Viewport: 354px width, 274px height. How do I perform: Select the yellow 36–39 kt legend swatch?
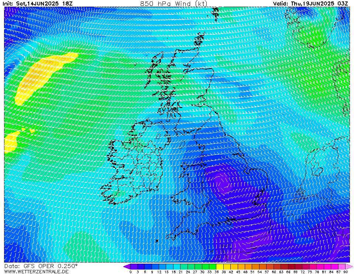(220, 267)
